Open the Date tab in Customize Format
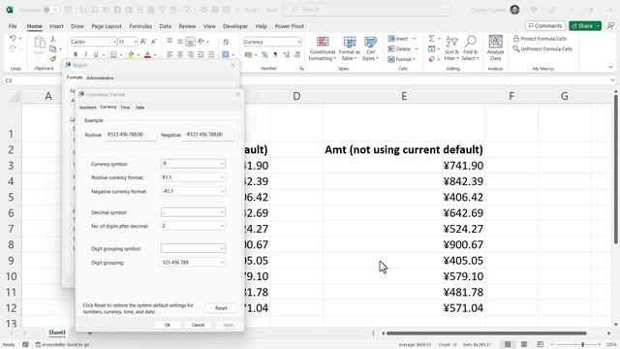The width and height of the screenshot is (620, 349). (139, 108)
